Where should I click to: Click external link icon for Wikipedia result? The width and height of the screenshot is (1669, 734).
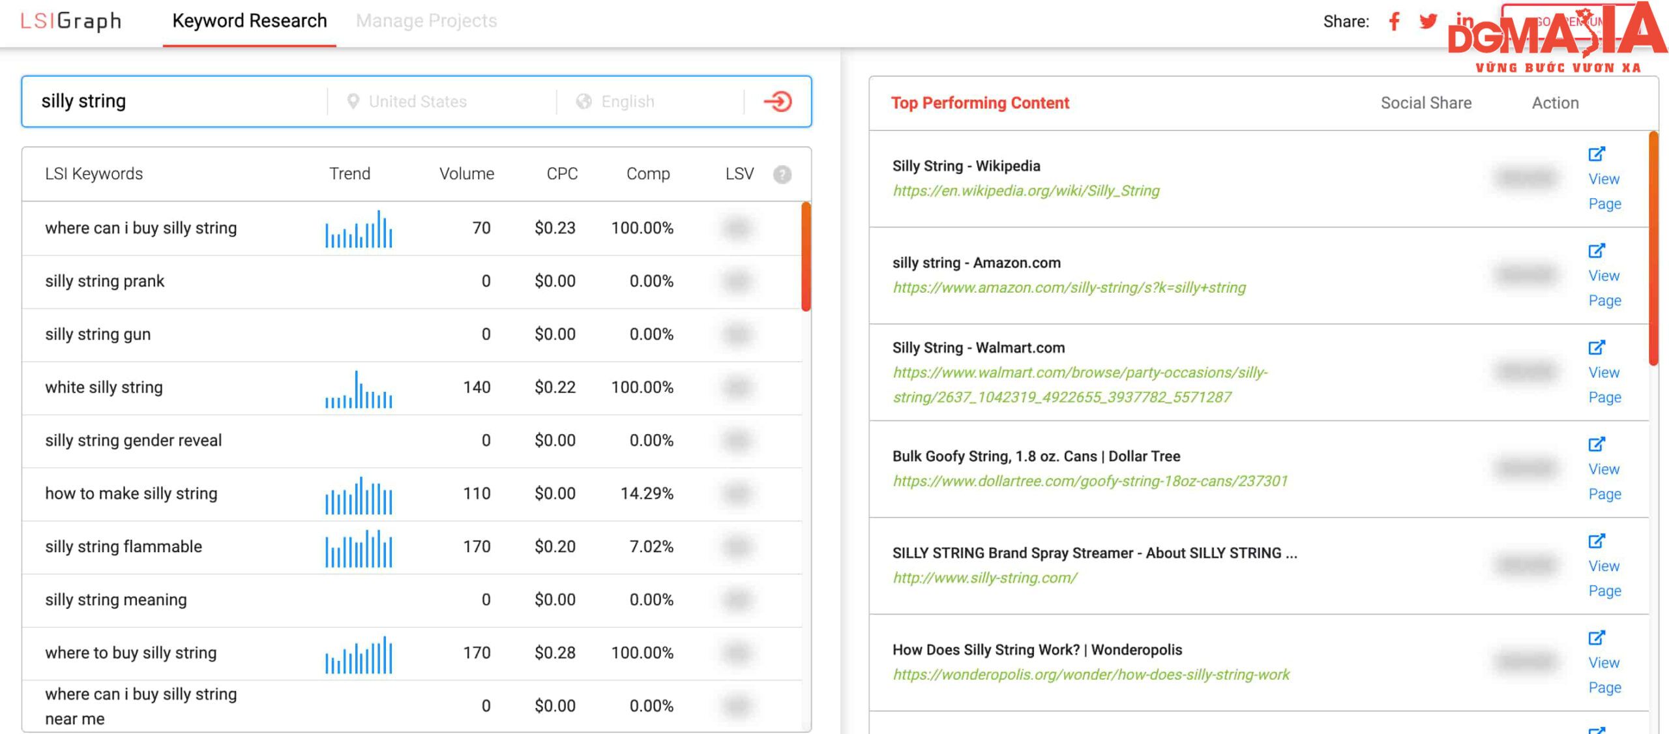(1597, 154)
